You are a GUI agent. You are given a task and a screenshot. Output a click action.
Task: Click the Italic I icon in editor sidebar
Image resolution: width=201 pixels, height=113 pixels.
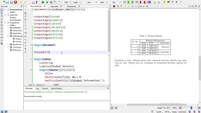pyautogui.click(x=25, y=16)
